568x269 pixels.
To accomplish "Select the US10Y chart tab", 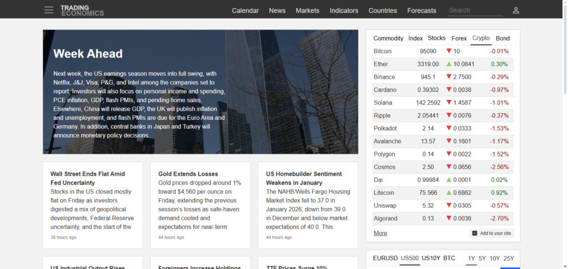I will point(431,258).
